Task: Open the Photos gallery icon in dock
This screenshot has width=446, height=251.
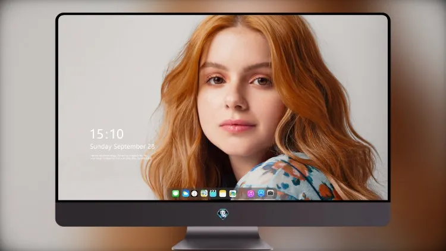Action: (233, 193)
